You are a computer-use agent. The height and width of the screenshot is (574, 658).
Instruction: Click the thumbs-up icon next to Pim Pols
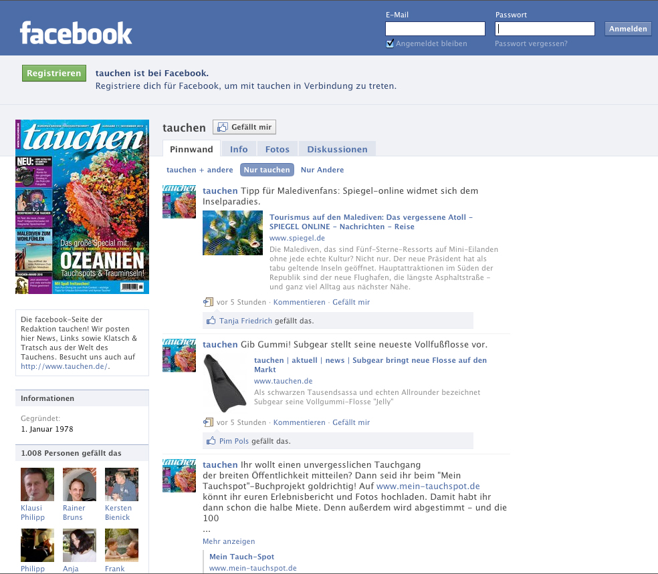pyautogui.click(x=211, y=440)
